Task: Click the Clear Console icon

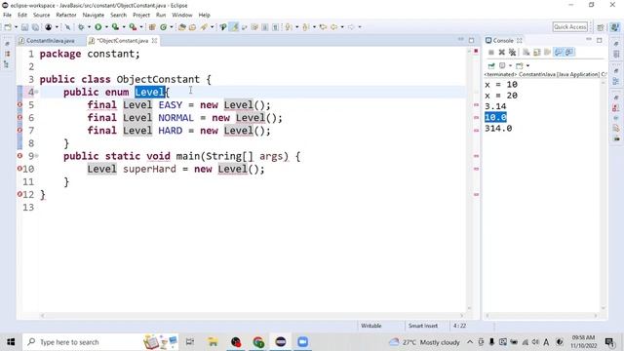Action: pyautogui.click(x=526, y=52)
